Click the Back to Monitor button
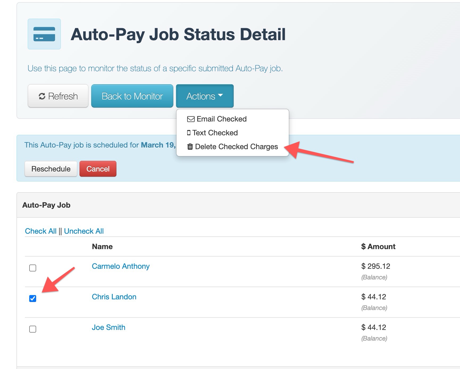The image size is (460, 369). pos(132,96)
